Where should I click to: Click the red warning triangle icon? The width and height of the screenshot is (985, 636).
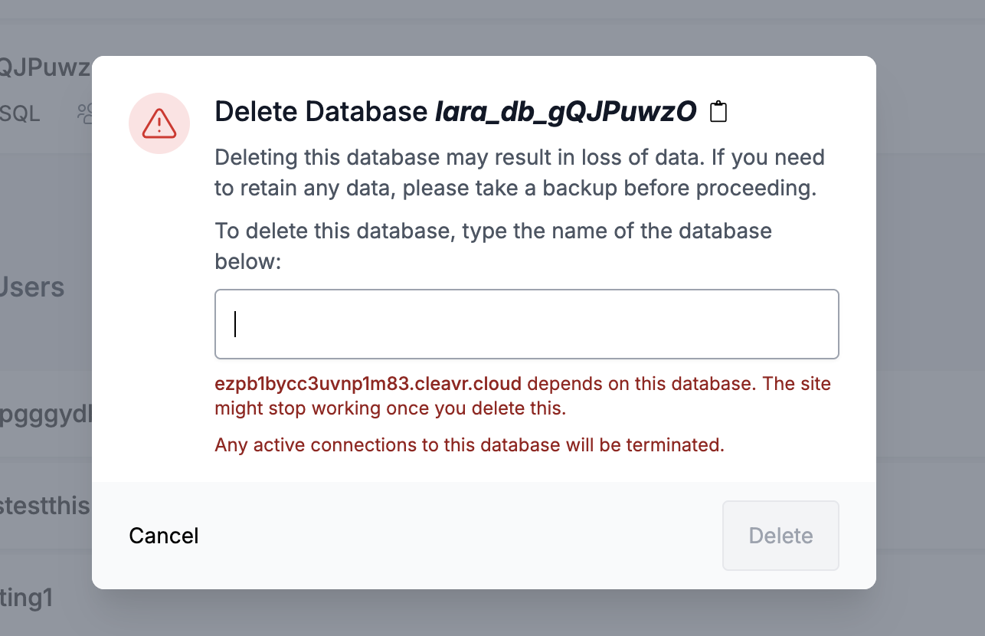pyautogui.click(x=159, y=123)
